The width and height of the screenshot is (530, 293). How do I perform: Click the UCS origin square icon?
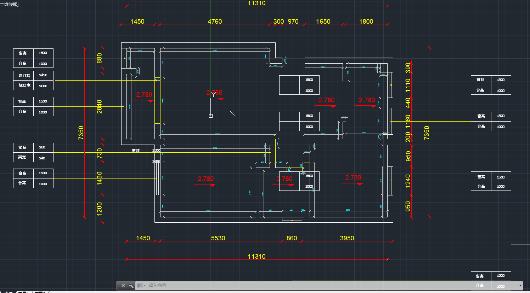tap(211, 116)
